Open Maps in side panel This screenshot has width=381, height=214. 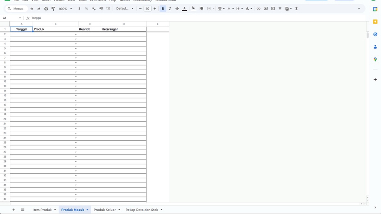pyautogui.click(x=375, y=59)
